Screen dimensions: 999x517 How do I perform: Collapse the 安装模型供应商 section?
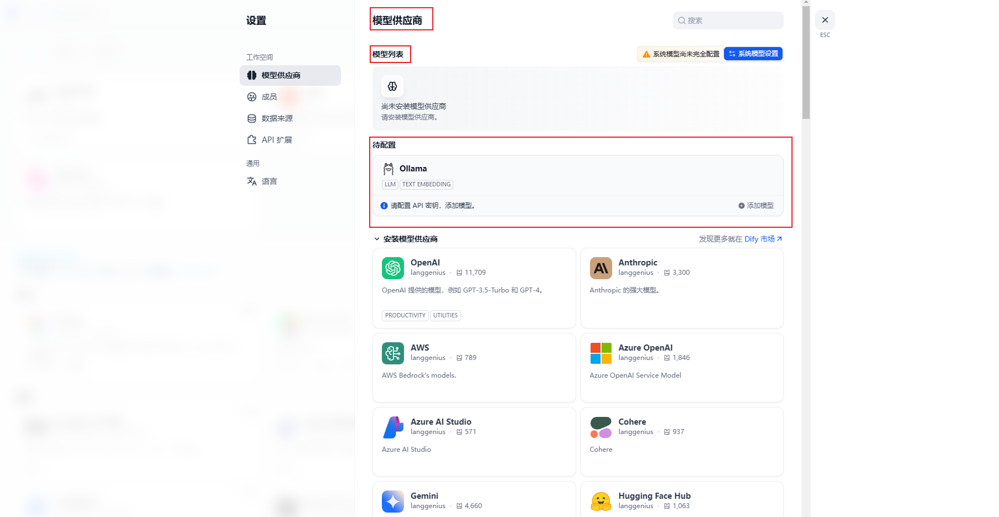tap(406, 239)
